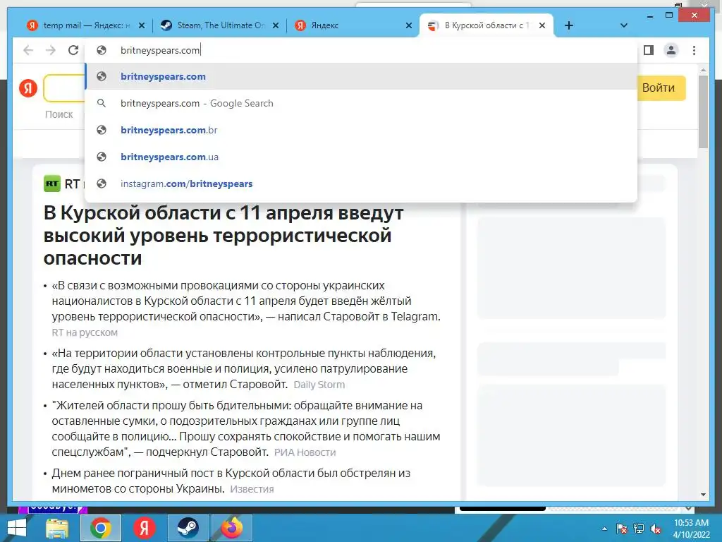Open the В Курской области headline
The image size is (722, 542).
224,235
